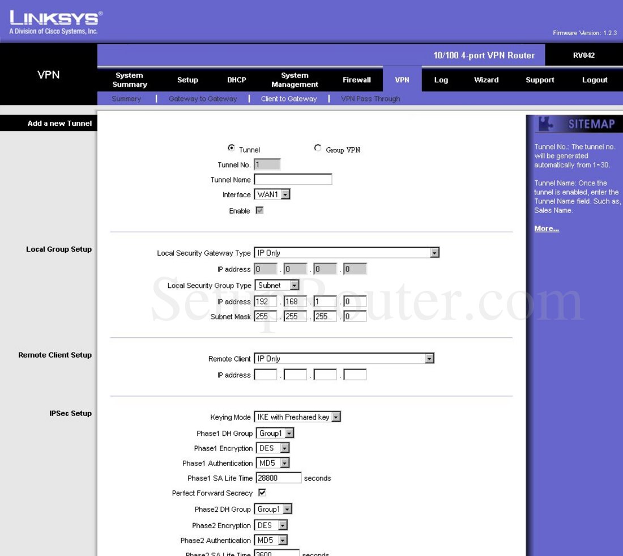Click Phase1 SA Life Time field
This screenshot has width=623, height=556.
pyautogui.click(x=279, y=478)
